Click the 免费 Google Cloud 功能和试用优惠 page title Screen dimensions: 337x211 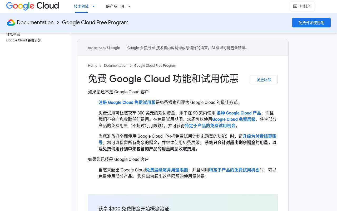(x=163, y=79)
